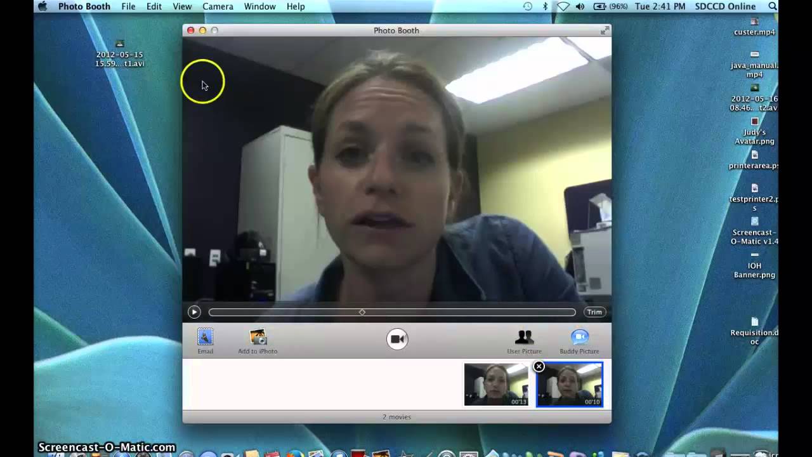
Task: Open the Camera menu
Action: [x=218, y=6]
